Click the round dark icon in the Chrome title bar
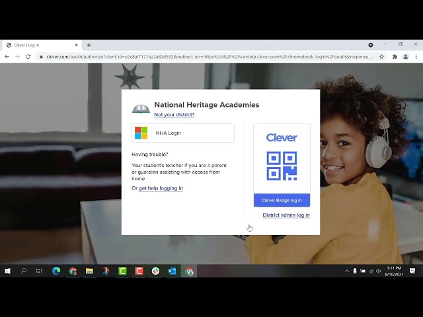The image size is (423, 317). click(x=371, y=45)
